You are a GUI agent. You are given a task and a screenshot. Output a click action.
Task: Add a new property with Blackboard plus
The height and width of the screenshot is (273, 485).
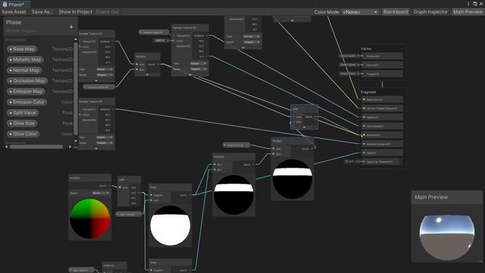pos(71,27)
